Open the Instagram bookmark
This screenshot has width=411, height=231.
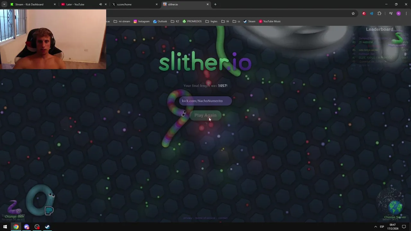142,21
